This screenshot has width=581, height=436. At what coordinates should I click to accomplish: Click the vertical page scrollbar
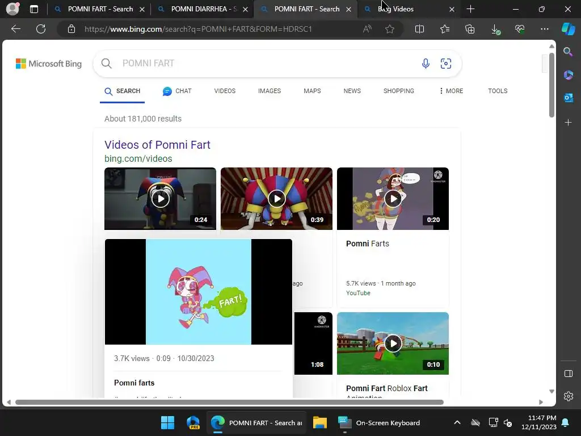(551, 85)
